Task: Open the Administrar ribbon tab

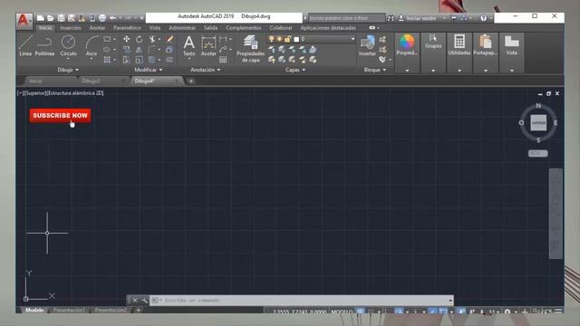Action: (182, 28)
